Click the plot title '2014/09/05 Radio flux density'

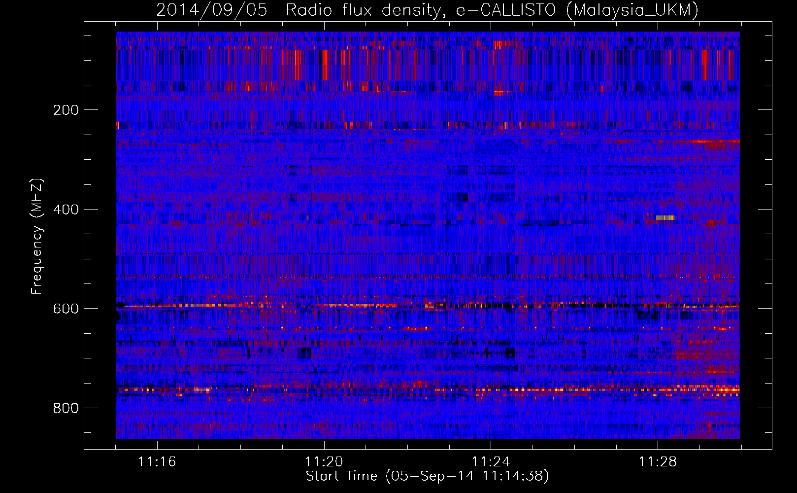coord(427,10)
